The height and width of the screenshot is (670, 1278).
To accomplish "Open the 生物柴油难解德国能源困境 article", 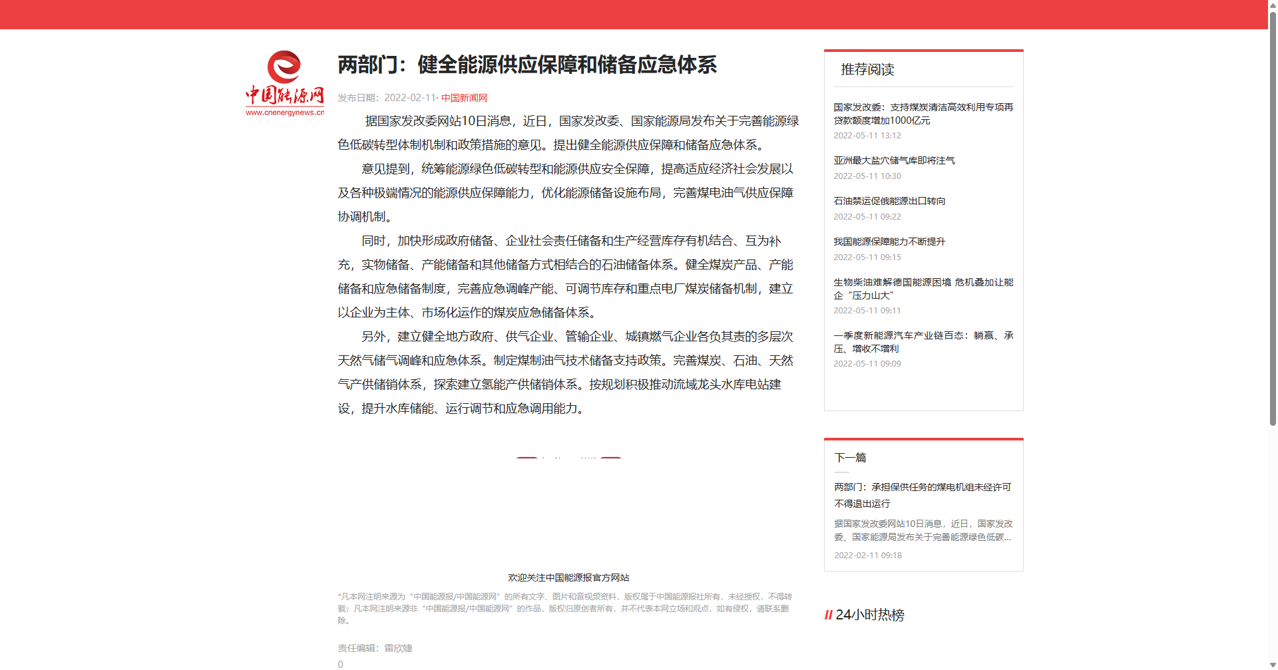I will [923, 289].
